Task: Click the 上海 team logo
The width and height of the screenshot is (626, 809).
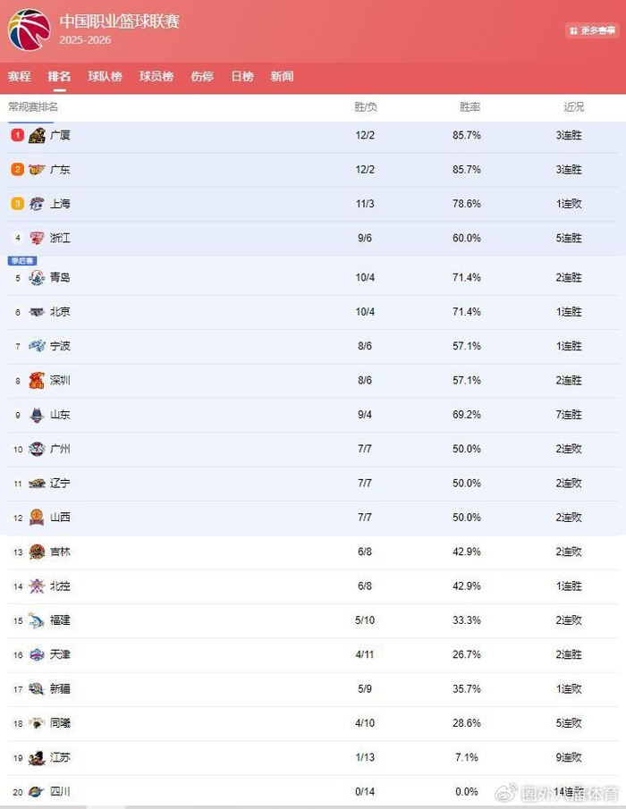Action: 37,204
